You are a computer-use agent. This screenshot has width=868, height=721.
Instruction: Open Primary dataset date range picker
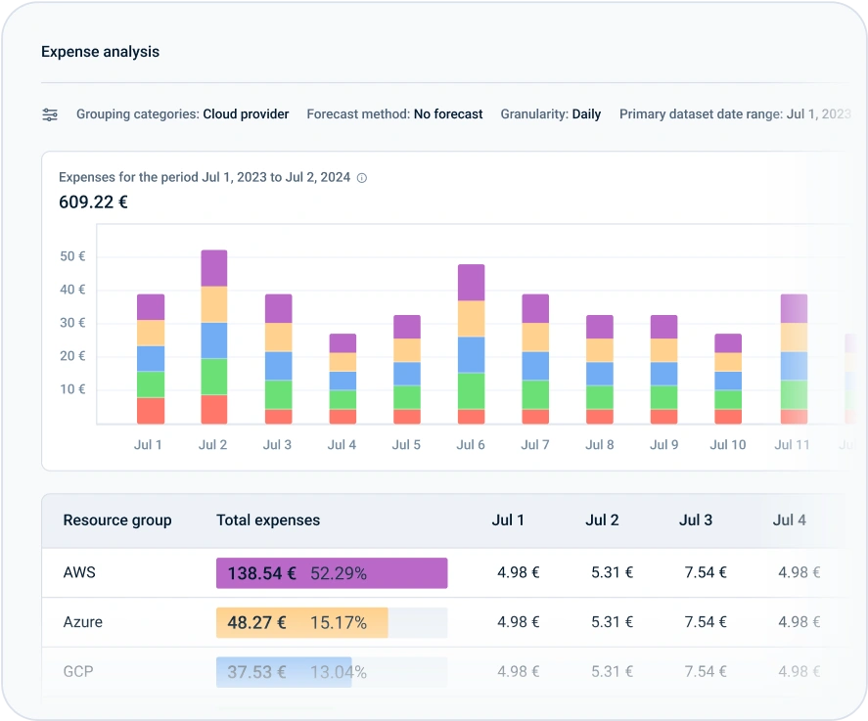click(735, 114)
